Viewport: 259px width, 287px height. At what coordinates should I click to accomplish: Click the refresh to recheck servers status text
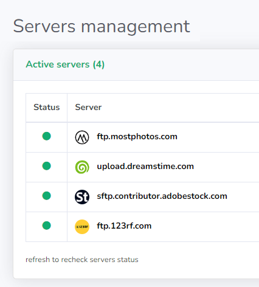pos(82,260)
